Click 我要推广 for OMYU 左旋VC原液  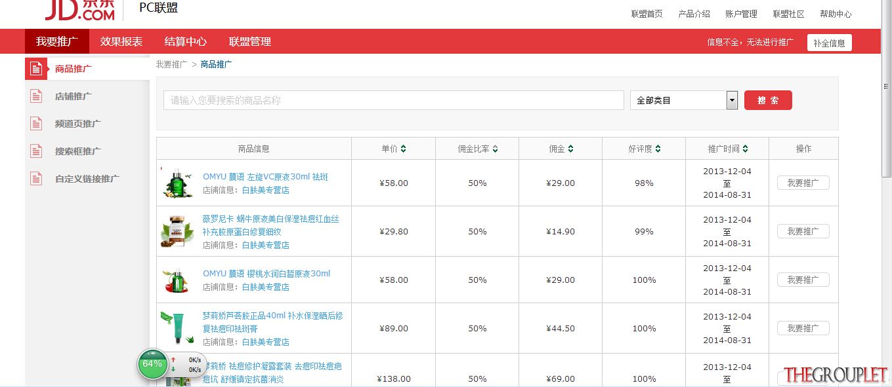click(803, 183)
